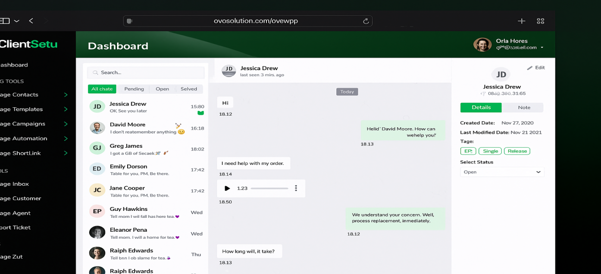601x274 pixels.
Task: Click the browser back arrow
Action: [31, 21]
